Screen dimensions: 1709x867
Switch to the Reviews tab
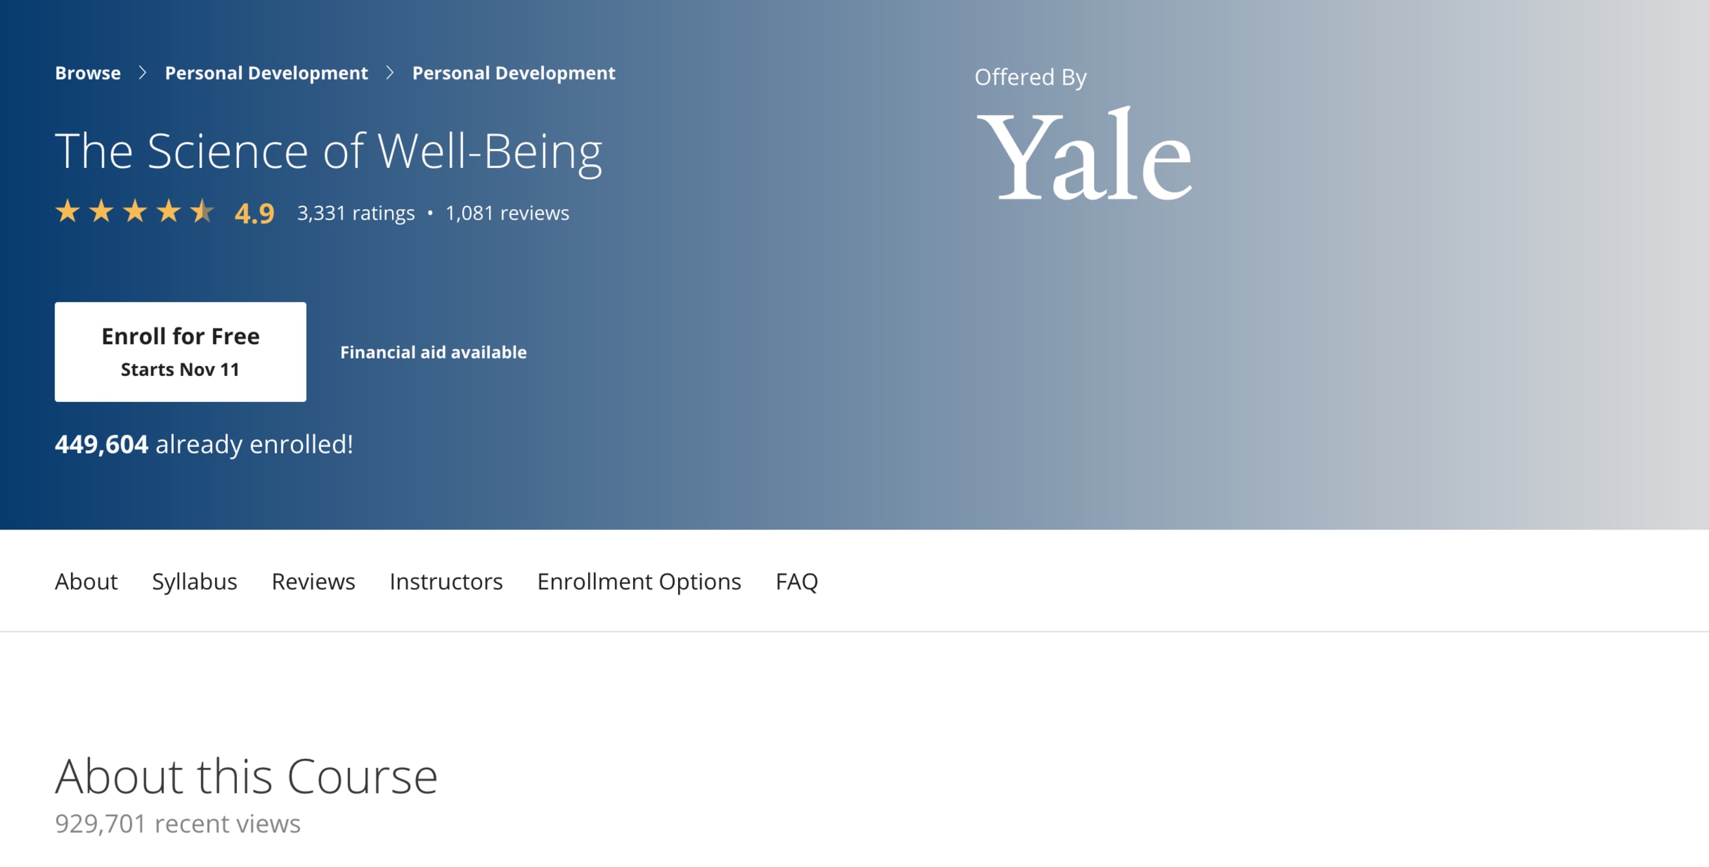click(313, 581)
